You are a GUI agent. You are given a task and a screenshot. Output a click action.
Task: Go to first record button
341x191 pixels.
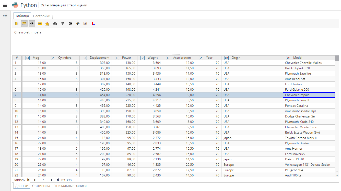click(x=28, y=180)
